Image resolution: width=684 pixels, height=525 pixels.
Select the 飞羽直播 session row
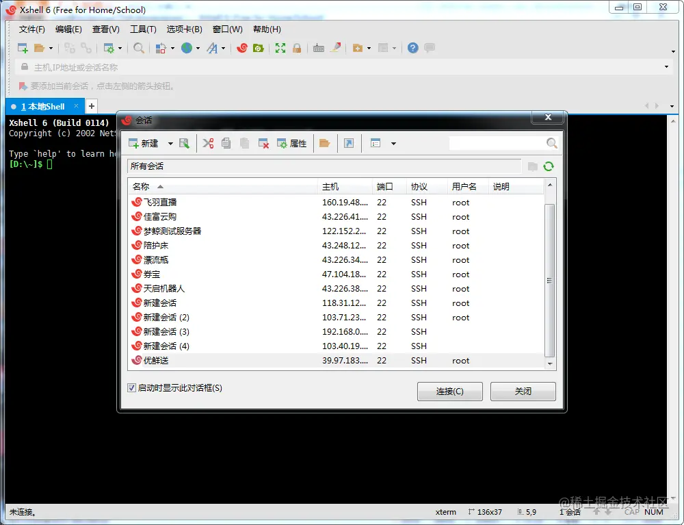pyautogui.click(x=337, y=202)
